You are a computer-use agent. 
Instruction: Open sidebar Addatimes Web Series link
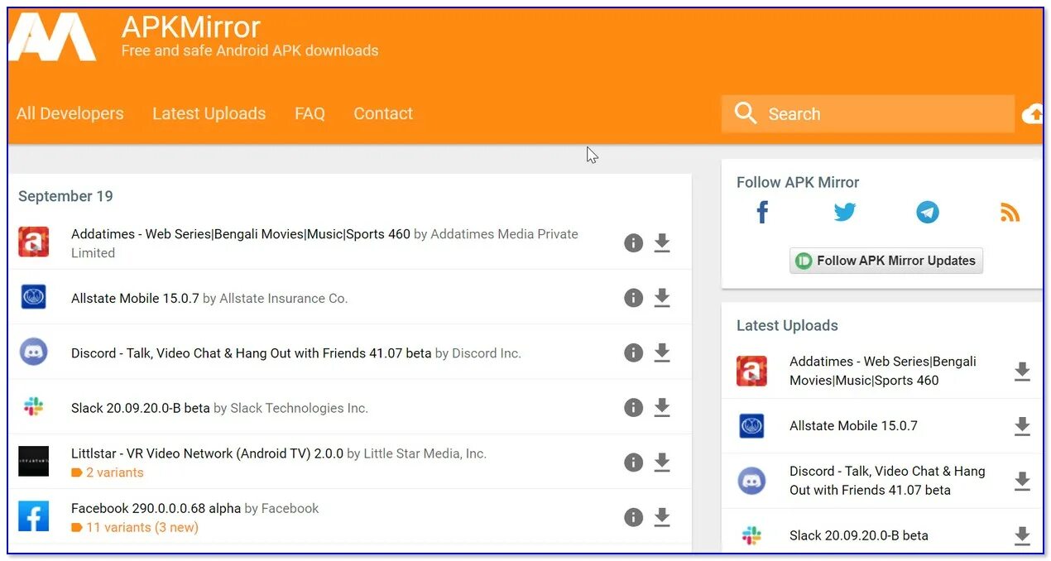[883, 371]
